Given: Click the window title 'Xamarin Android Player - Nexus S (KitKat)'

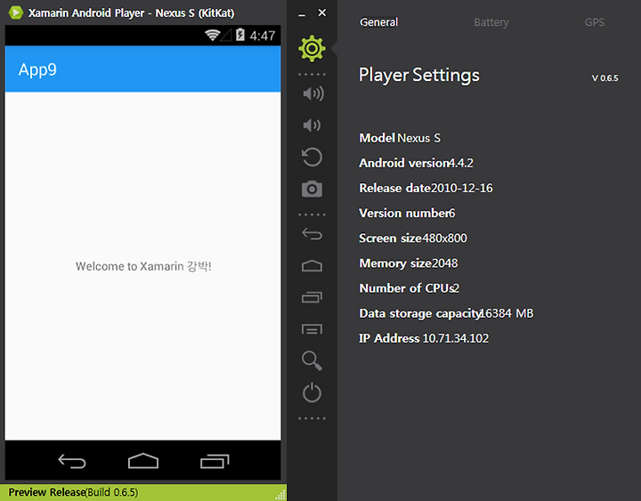Looking at the screenshot, I should [x=131, y=13].
